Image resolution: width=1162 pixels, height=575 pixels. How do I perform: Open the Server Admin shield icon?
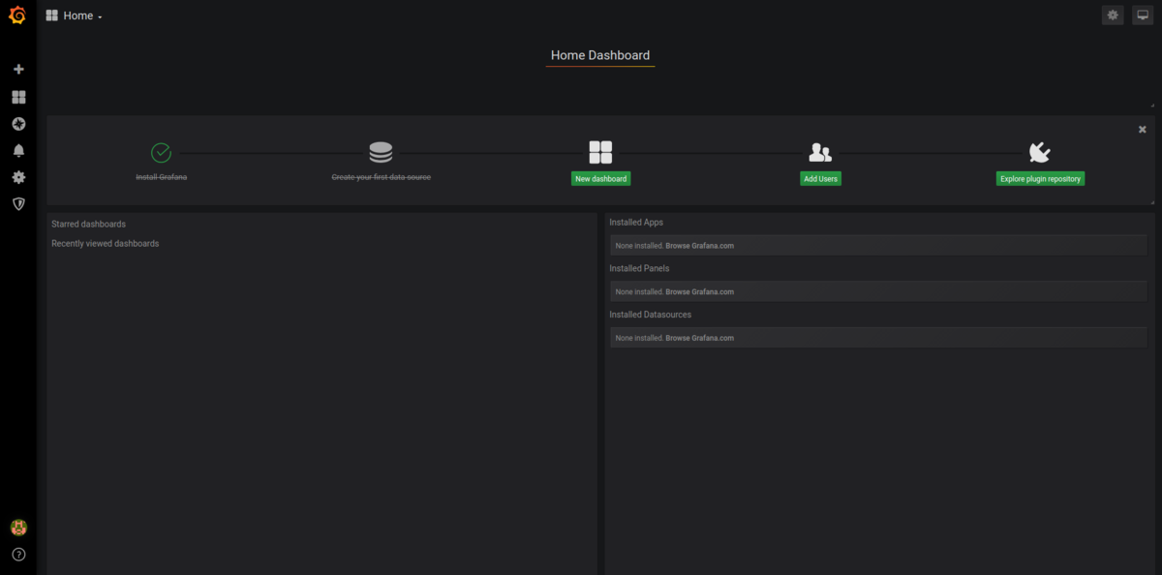pyautogui.click(x=18, y=204)
